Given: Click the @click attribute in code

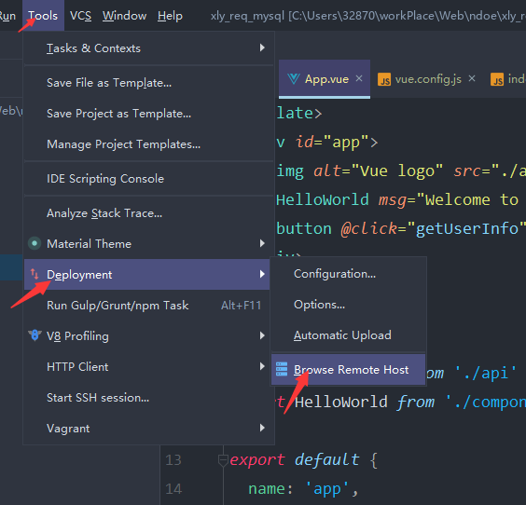Looking at the screenshot, I should (x=369, y=228).
